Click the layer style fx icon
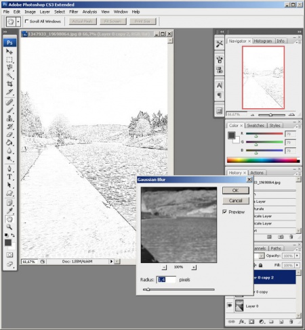This screenshot has height=330, width=305. pyautogui.click(x=241, y=322)
